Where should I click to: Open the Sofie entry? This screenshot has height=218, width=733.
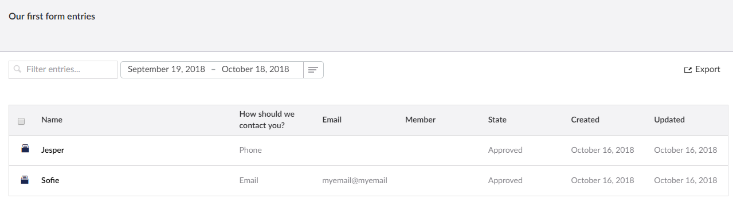pyautogui.click(x=50, y=180)
